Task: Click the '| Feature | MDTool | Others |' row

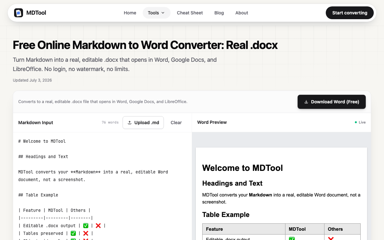Action: pos(54,210)
